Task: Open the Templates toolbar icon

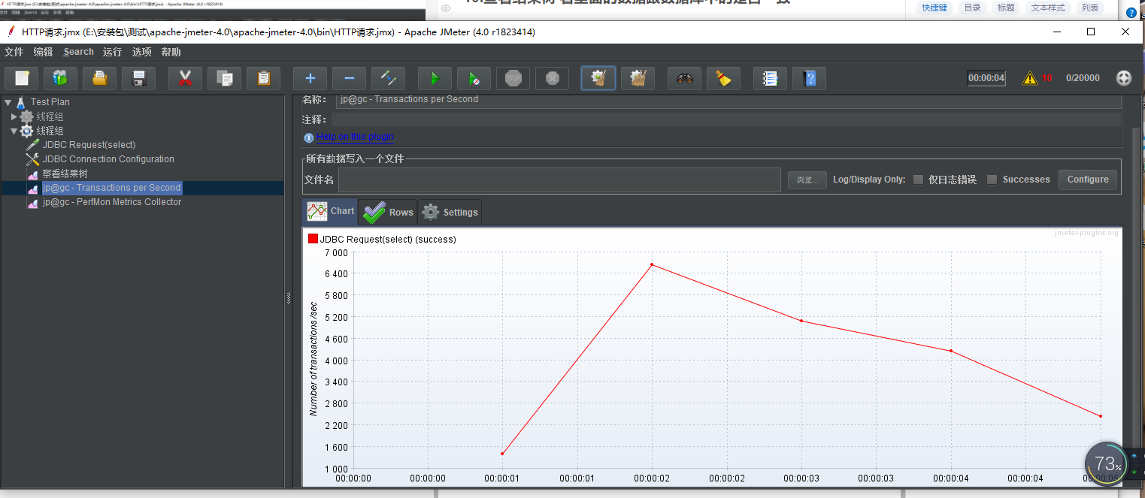Action: (60, 78)
